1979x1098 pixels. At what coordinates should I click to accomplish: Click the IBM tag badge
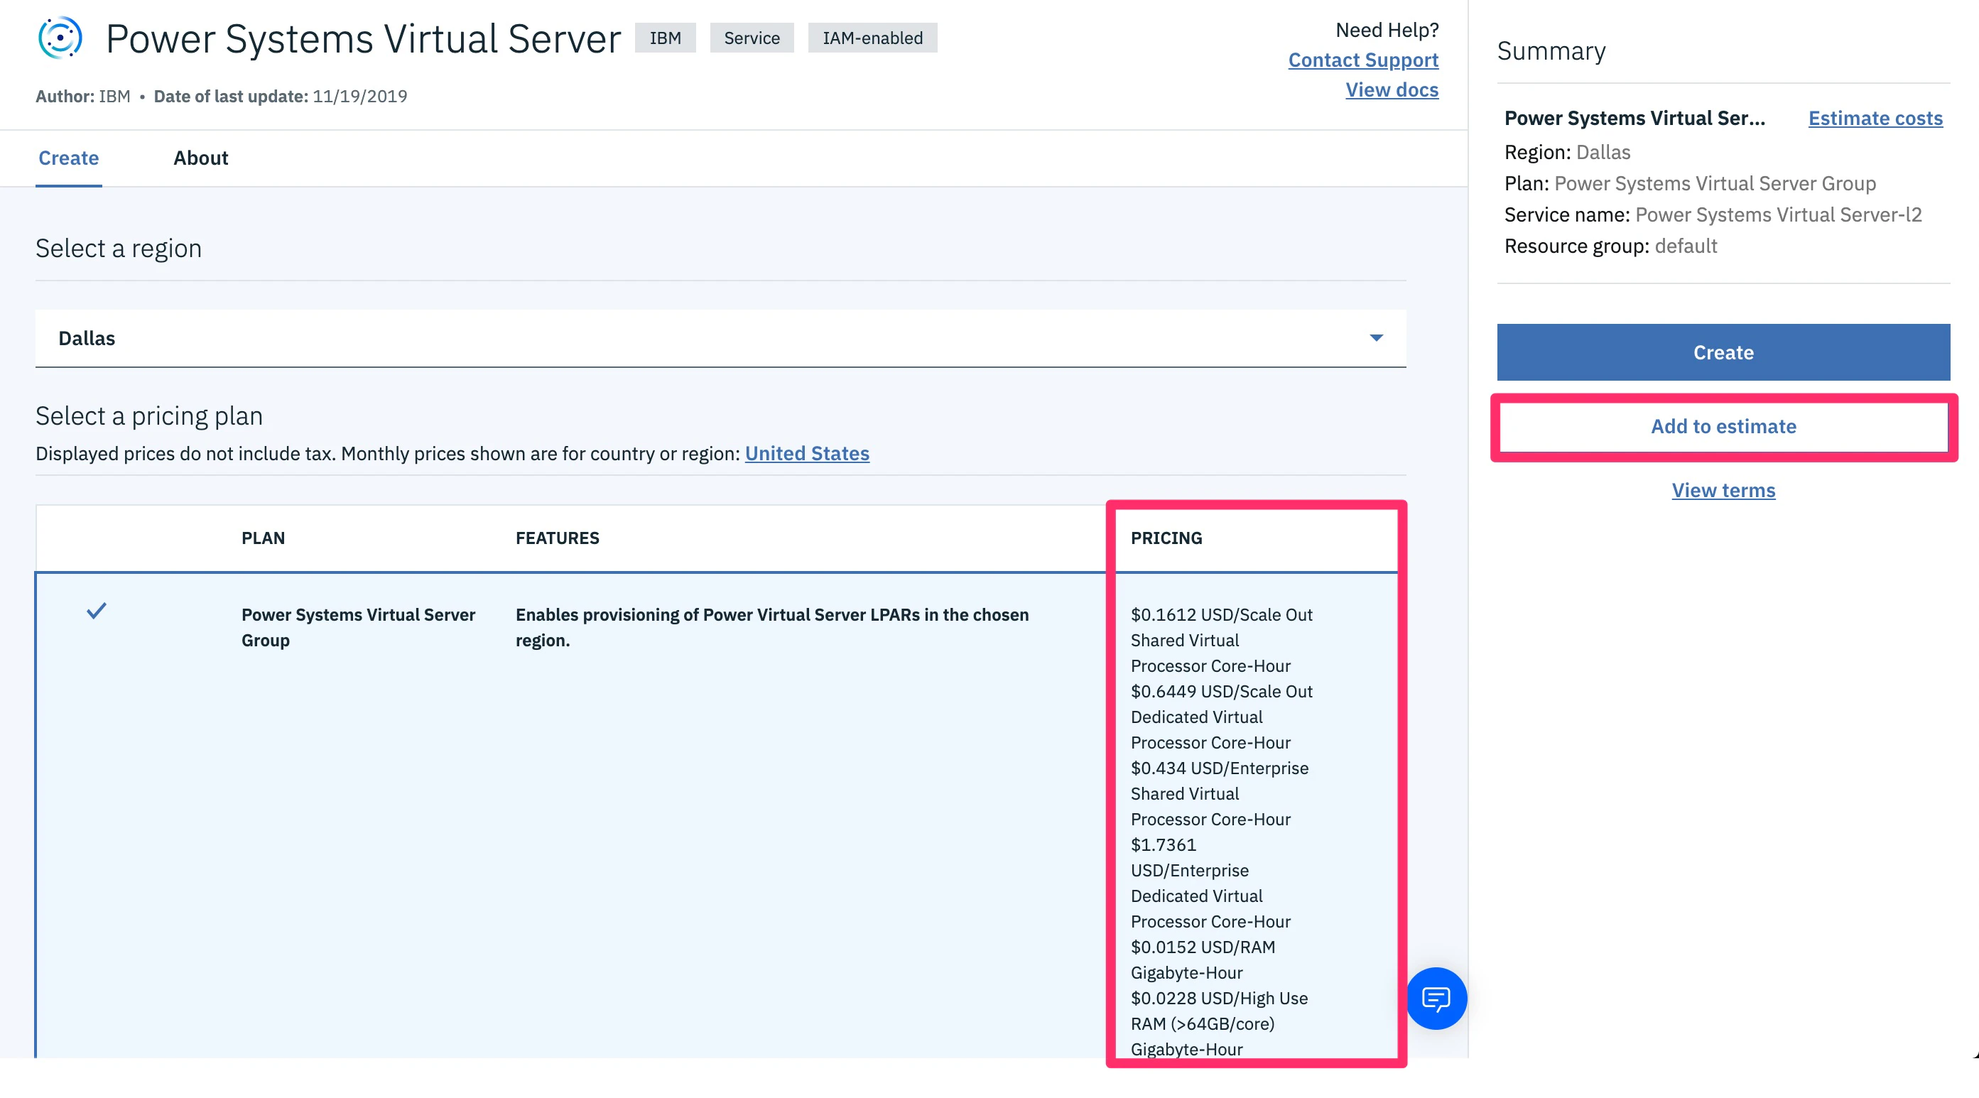tap(666, 38)
